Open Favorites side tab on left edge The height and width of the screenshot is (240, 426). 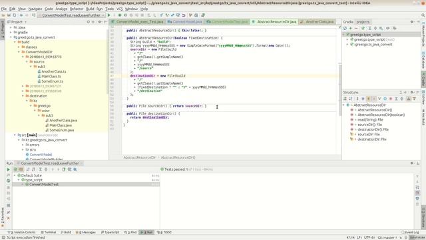coord(3,217)
